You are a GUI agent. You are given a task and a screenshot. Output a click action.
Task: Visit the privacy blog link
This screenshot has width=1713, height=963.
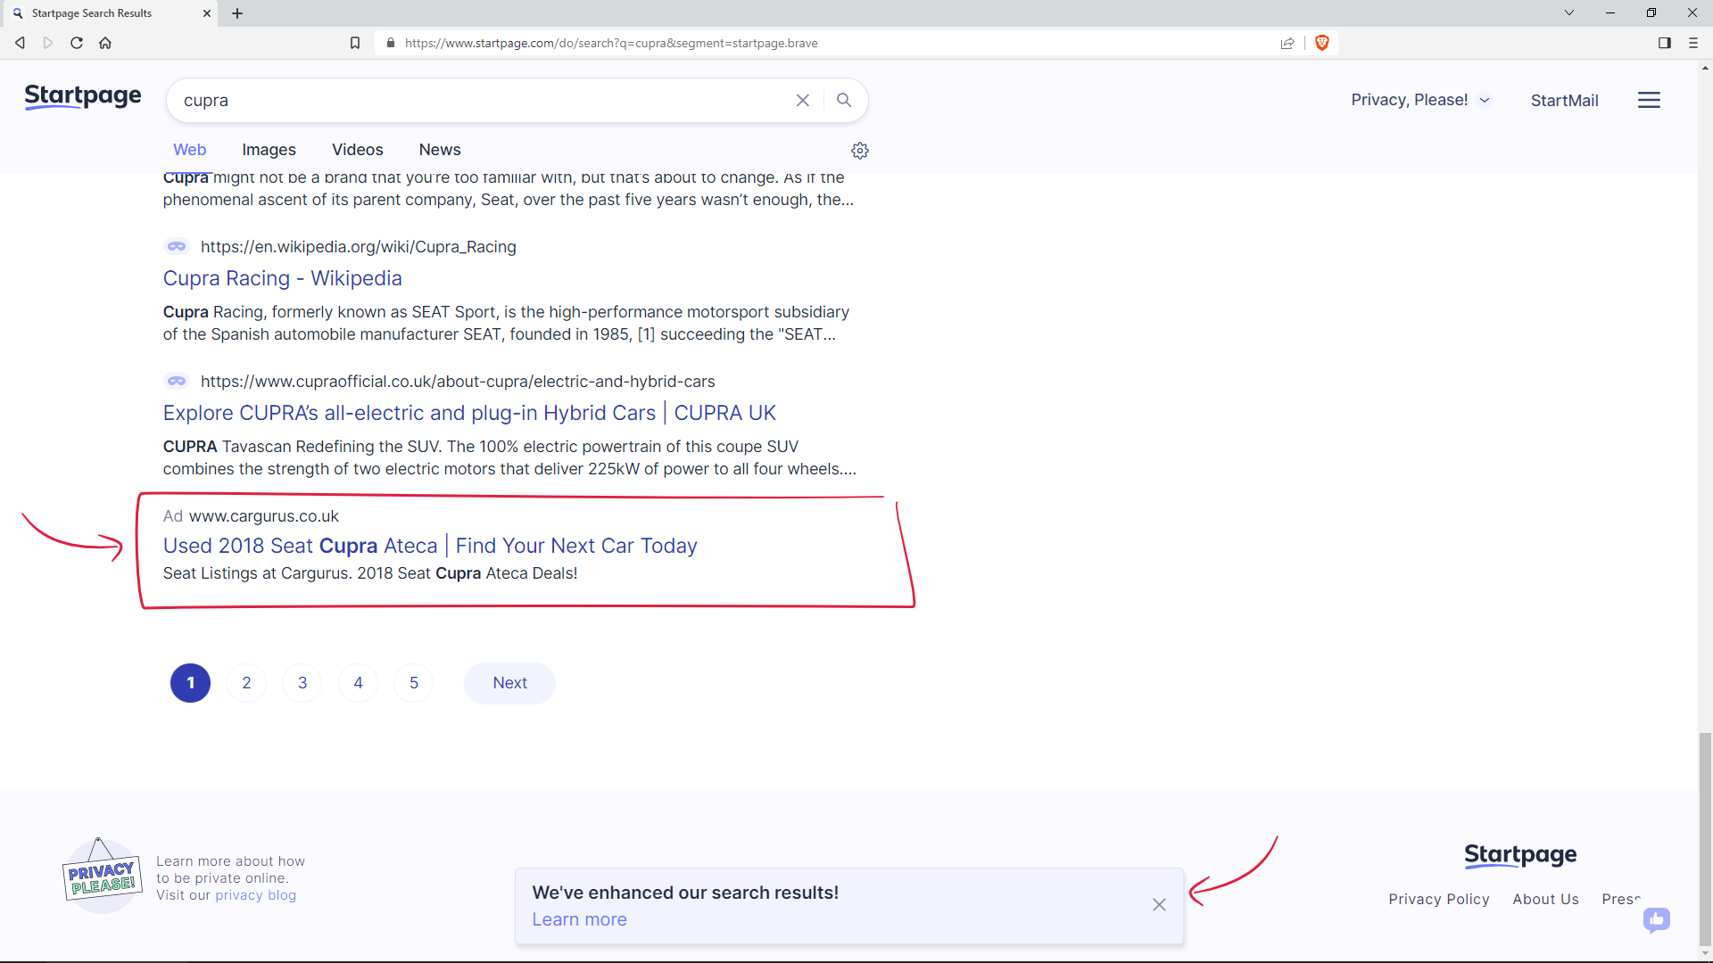pyautogui.click(x=256, y=895)
